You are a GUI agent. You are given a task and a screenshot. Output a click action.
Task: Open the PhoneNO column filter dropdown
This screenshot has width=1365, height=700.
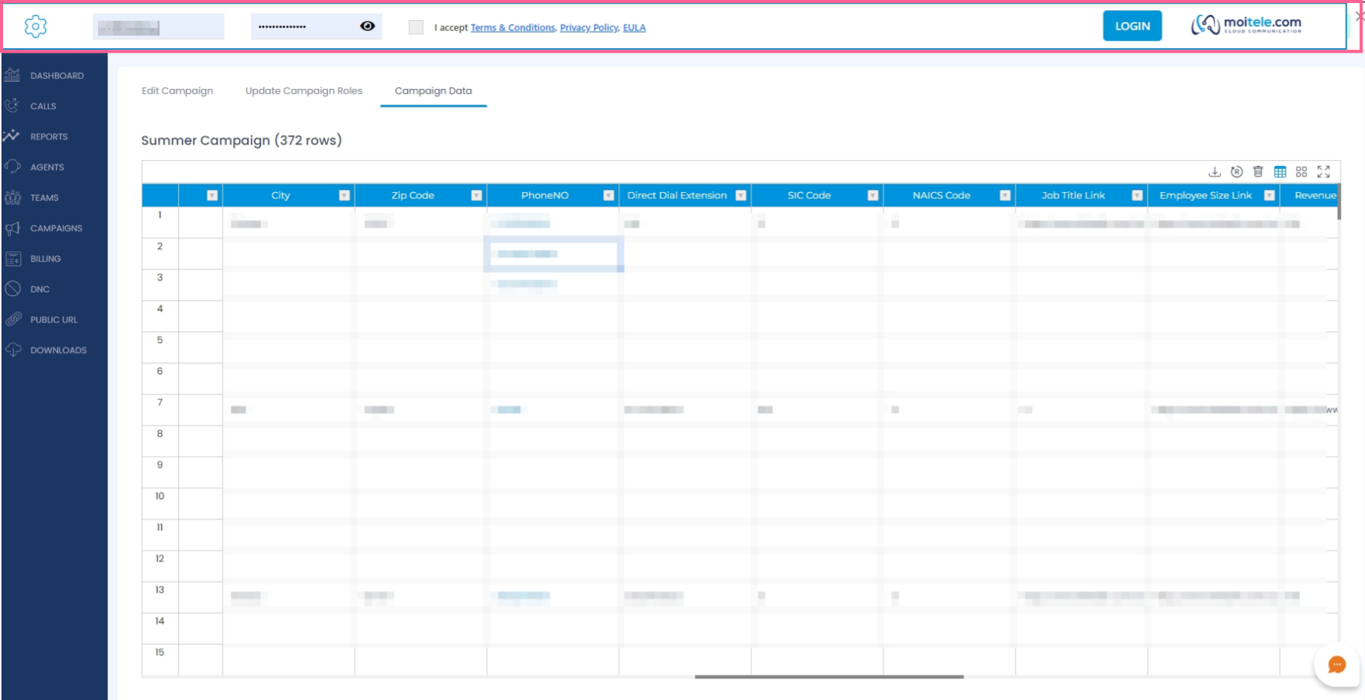[x=608, y=196]
